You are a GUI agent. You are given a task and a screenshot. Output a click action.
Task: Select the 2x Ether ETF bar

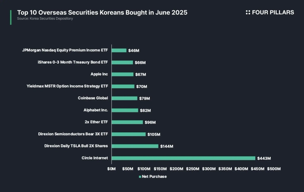click(127, 122)
